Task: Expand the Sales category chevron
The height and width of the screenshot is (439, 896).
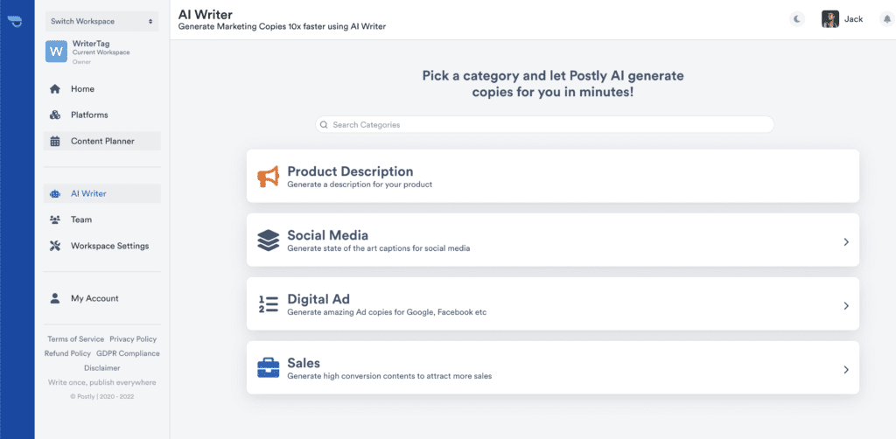Action: (x=846, y=370)
